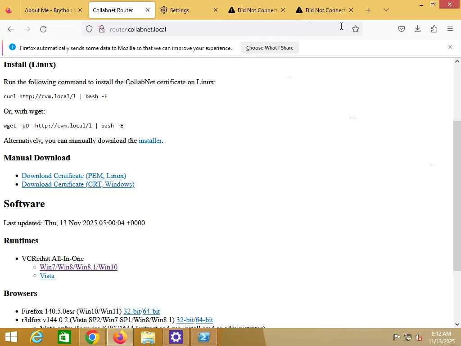Open the tracking protection shield icon
Screen dimensions: 461x346
click(x=89, y=29)
